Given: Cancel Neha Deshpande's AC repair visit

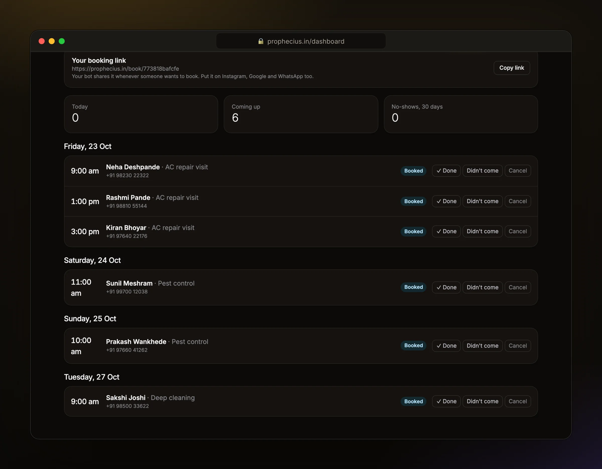Looking at the screenshot, I should point(517,171).
